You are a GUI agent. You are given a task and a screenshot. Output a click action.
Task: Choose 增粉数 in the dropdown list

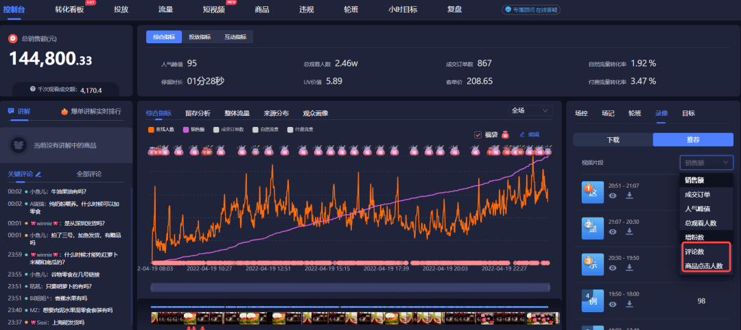[707, 237]
